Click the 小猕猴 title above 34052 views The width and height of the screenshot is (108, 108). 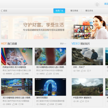tap(50, 67)
